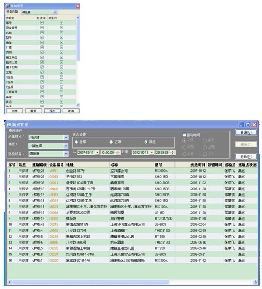Viewport: 262px width, 289px height.
Task: Enable the 固定时间 checkbox
Action: tap(184, 135)
